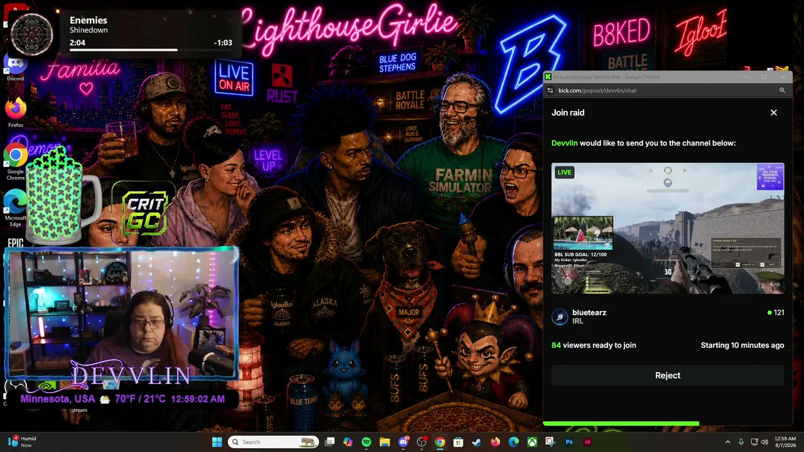This screenshot has width=804, height=452.
Task: Open Discord from the taskbar
Action: 403,442
